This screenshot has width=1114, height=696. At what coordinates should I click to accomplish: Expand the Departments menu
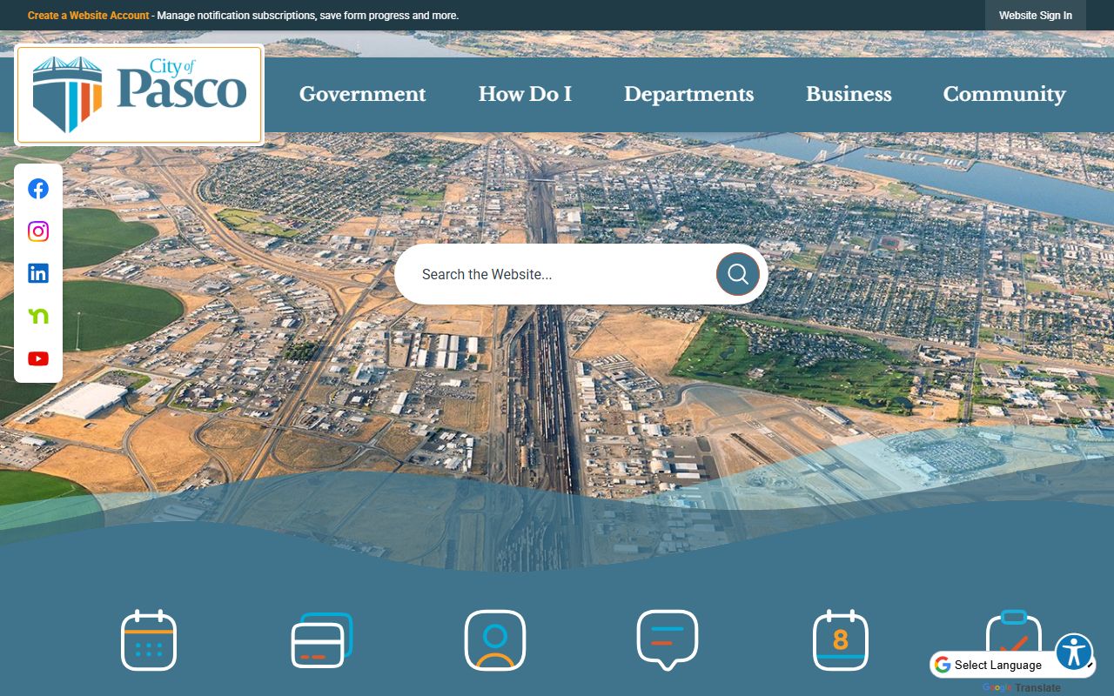[688, 94]
